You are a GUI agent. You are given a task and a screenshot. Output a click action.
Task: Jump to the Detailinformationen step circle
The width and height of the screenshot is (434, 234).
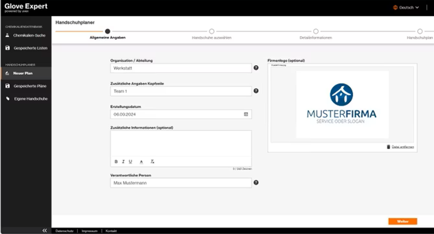(316, 32)
